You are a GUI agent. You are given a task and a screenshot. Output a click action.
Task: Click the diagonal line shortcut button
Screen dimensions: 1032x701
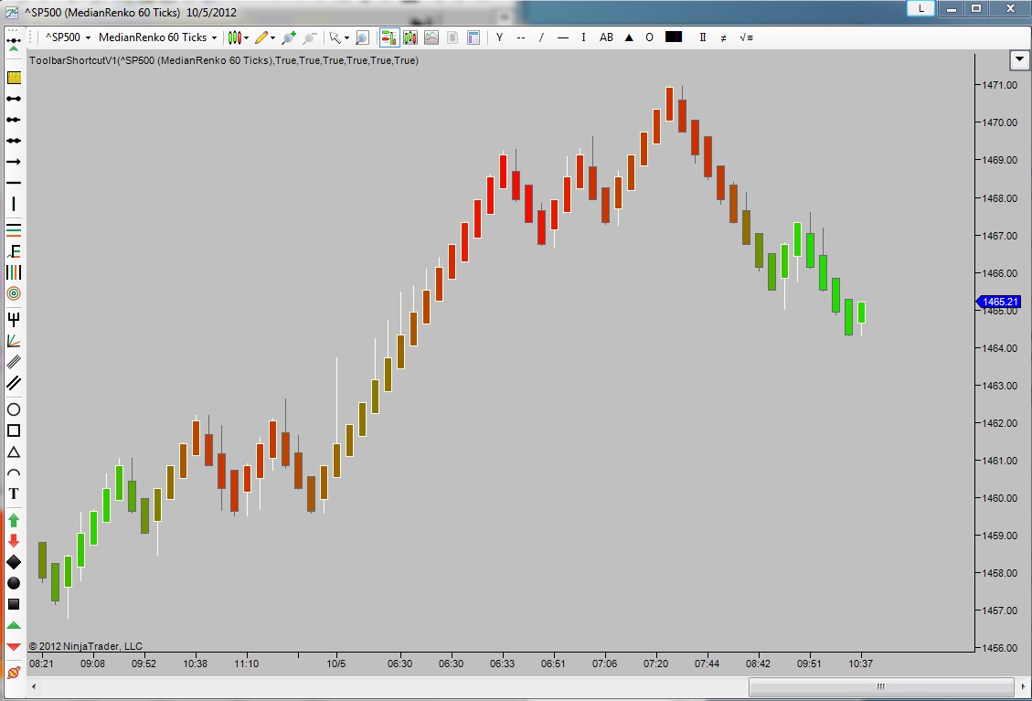pyautogui.click(x=542, y=37)
